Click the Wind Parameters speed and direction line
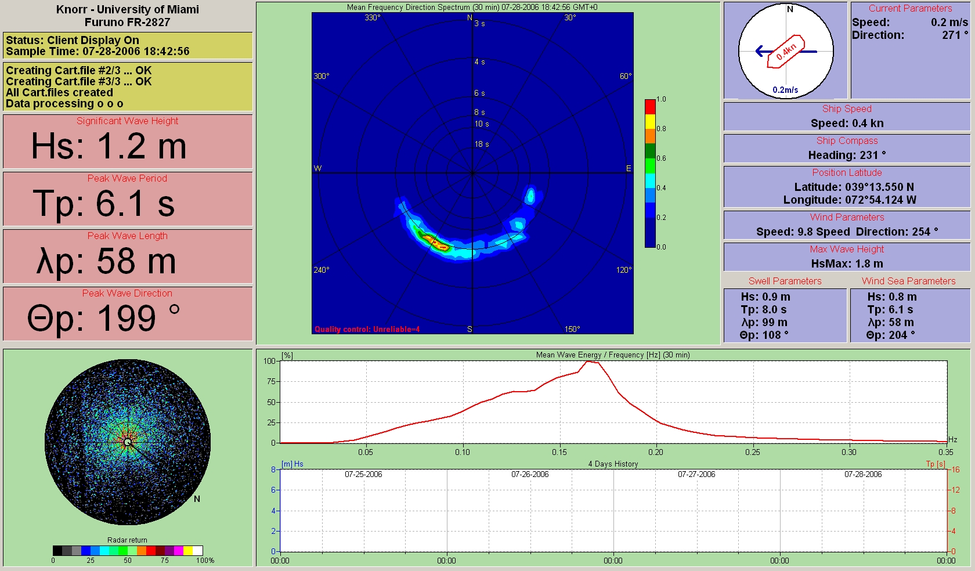This screenshot has width=975, height=571. [x=847, y=232]
